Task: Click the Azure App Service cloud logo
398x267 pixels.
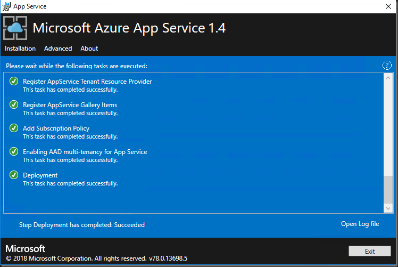Action: tap(16, 28)
